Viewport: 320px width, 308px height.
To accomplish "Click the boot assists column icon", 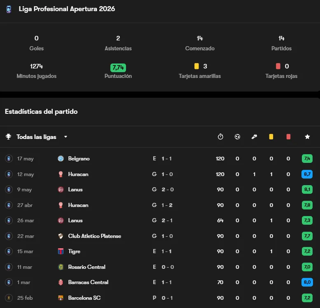I will (254, 136).
